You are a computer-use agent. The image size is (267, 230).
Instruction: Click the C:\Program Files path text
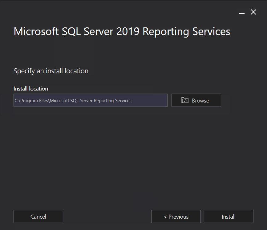[x=73, y=101]
